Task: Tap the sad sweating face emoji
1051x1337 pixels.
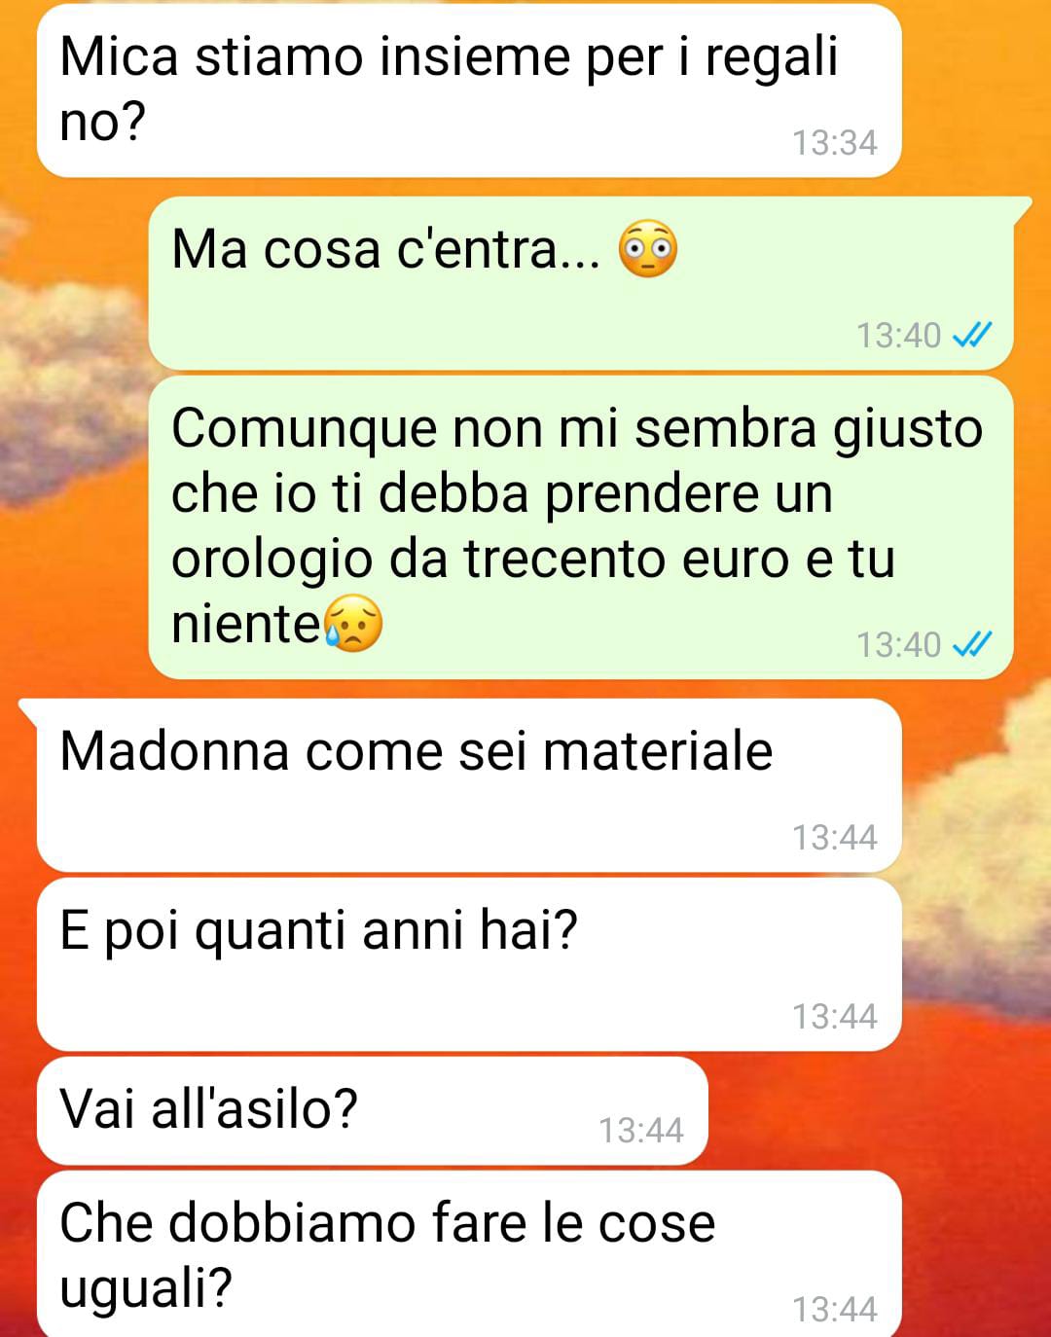Action: pos(353,623)
